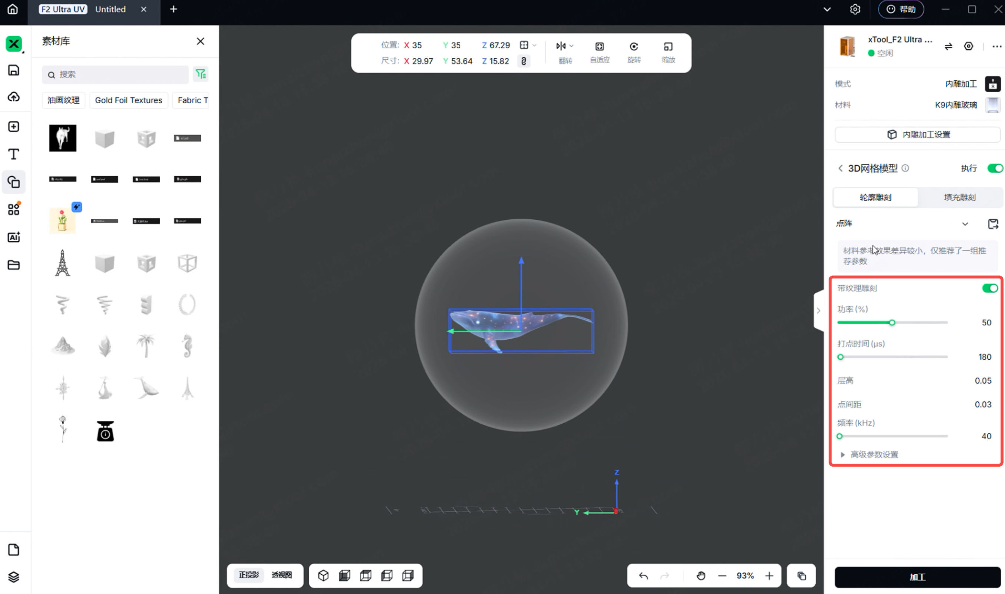Image resolution: width=1005 pixels, height=594 pixels.
Task: Click the 翻转 flip tool icon
Action: 561,46
